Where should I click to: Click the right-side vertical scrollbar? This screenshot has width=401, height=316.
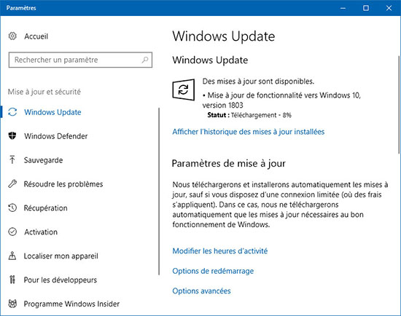[x=399, y=105]
